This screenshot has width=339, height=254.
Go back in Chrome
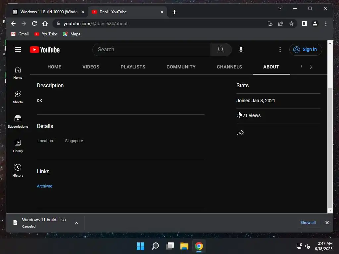pyautogui.click(x=13, y=23)
